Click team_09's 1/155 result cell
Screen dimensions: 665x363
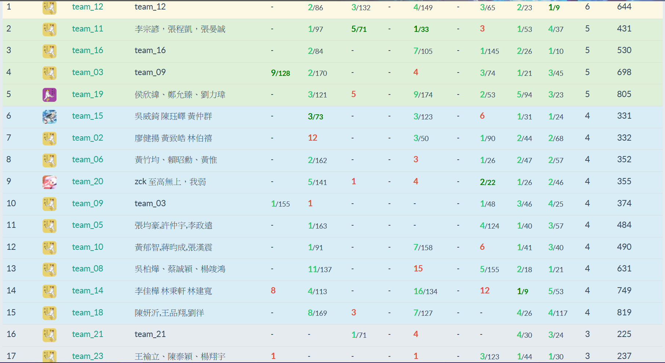[x=280, y=204]
